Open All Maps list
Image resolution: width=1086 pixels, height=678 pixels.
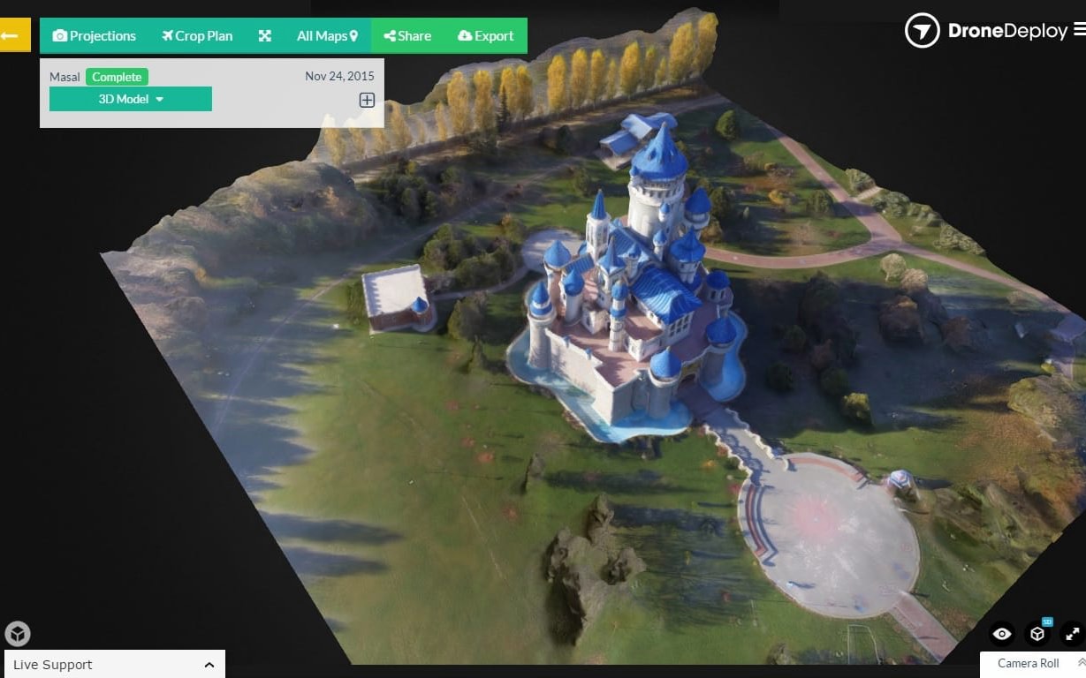[x=327, y=36]
